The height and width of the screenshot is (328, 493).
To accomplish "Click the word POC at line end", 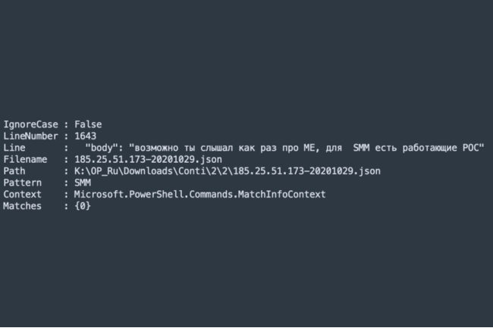I will pos(471,148).
